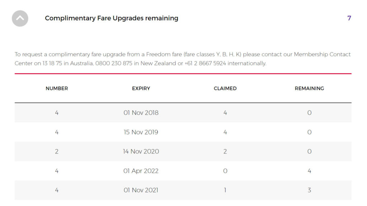Click the remaining upgrades count 7
Image resolution: width=367 pixels, height=206 pixels.
pos(349,18)
